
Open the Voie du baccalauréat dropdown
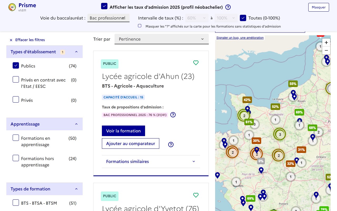108,18
